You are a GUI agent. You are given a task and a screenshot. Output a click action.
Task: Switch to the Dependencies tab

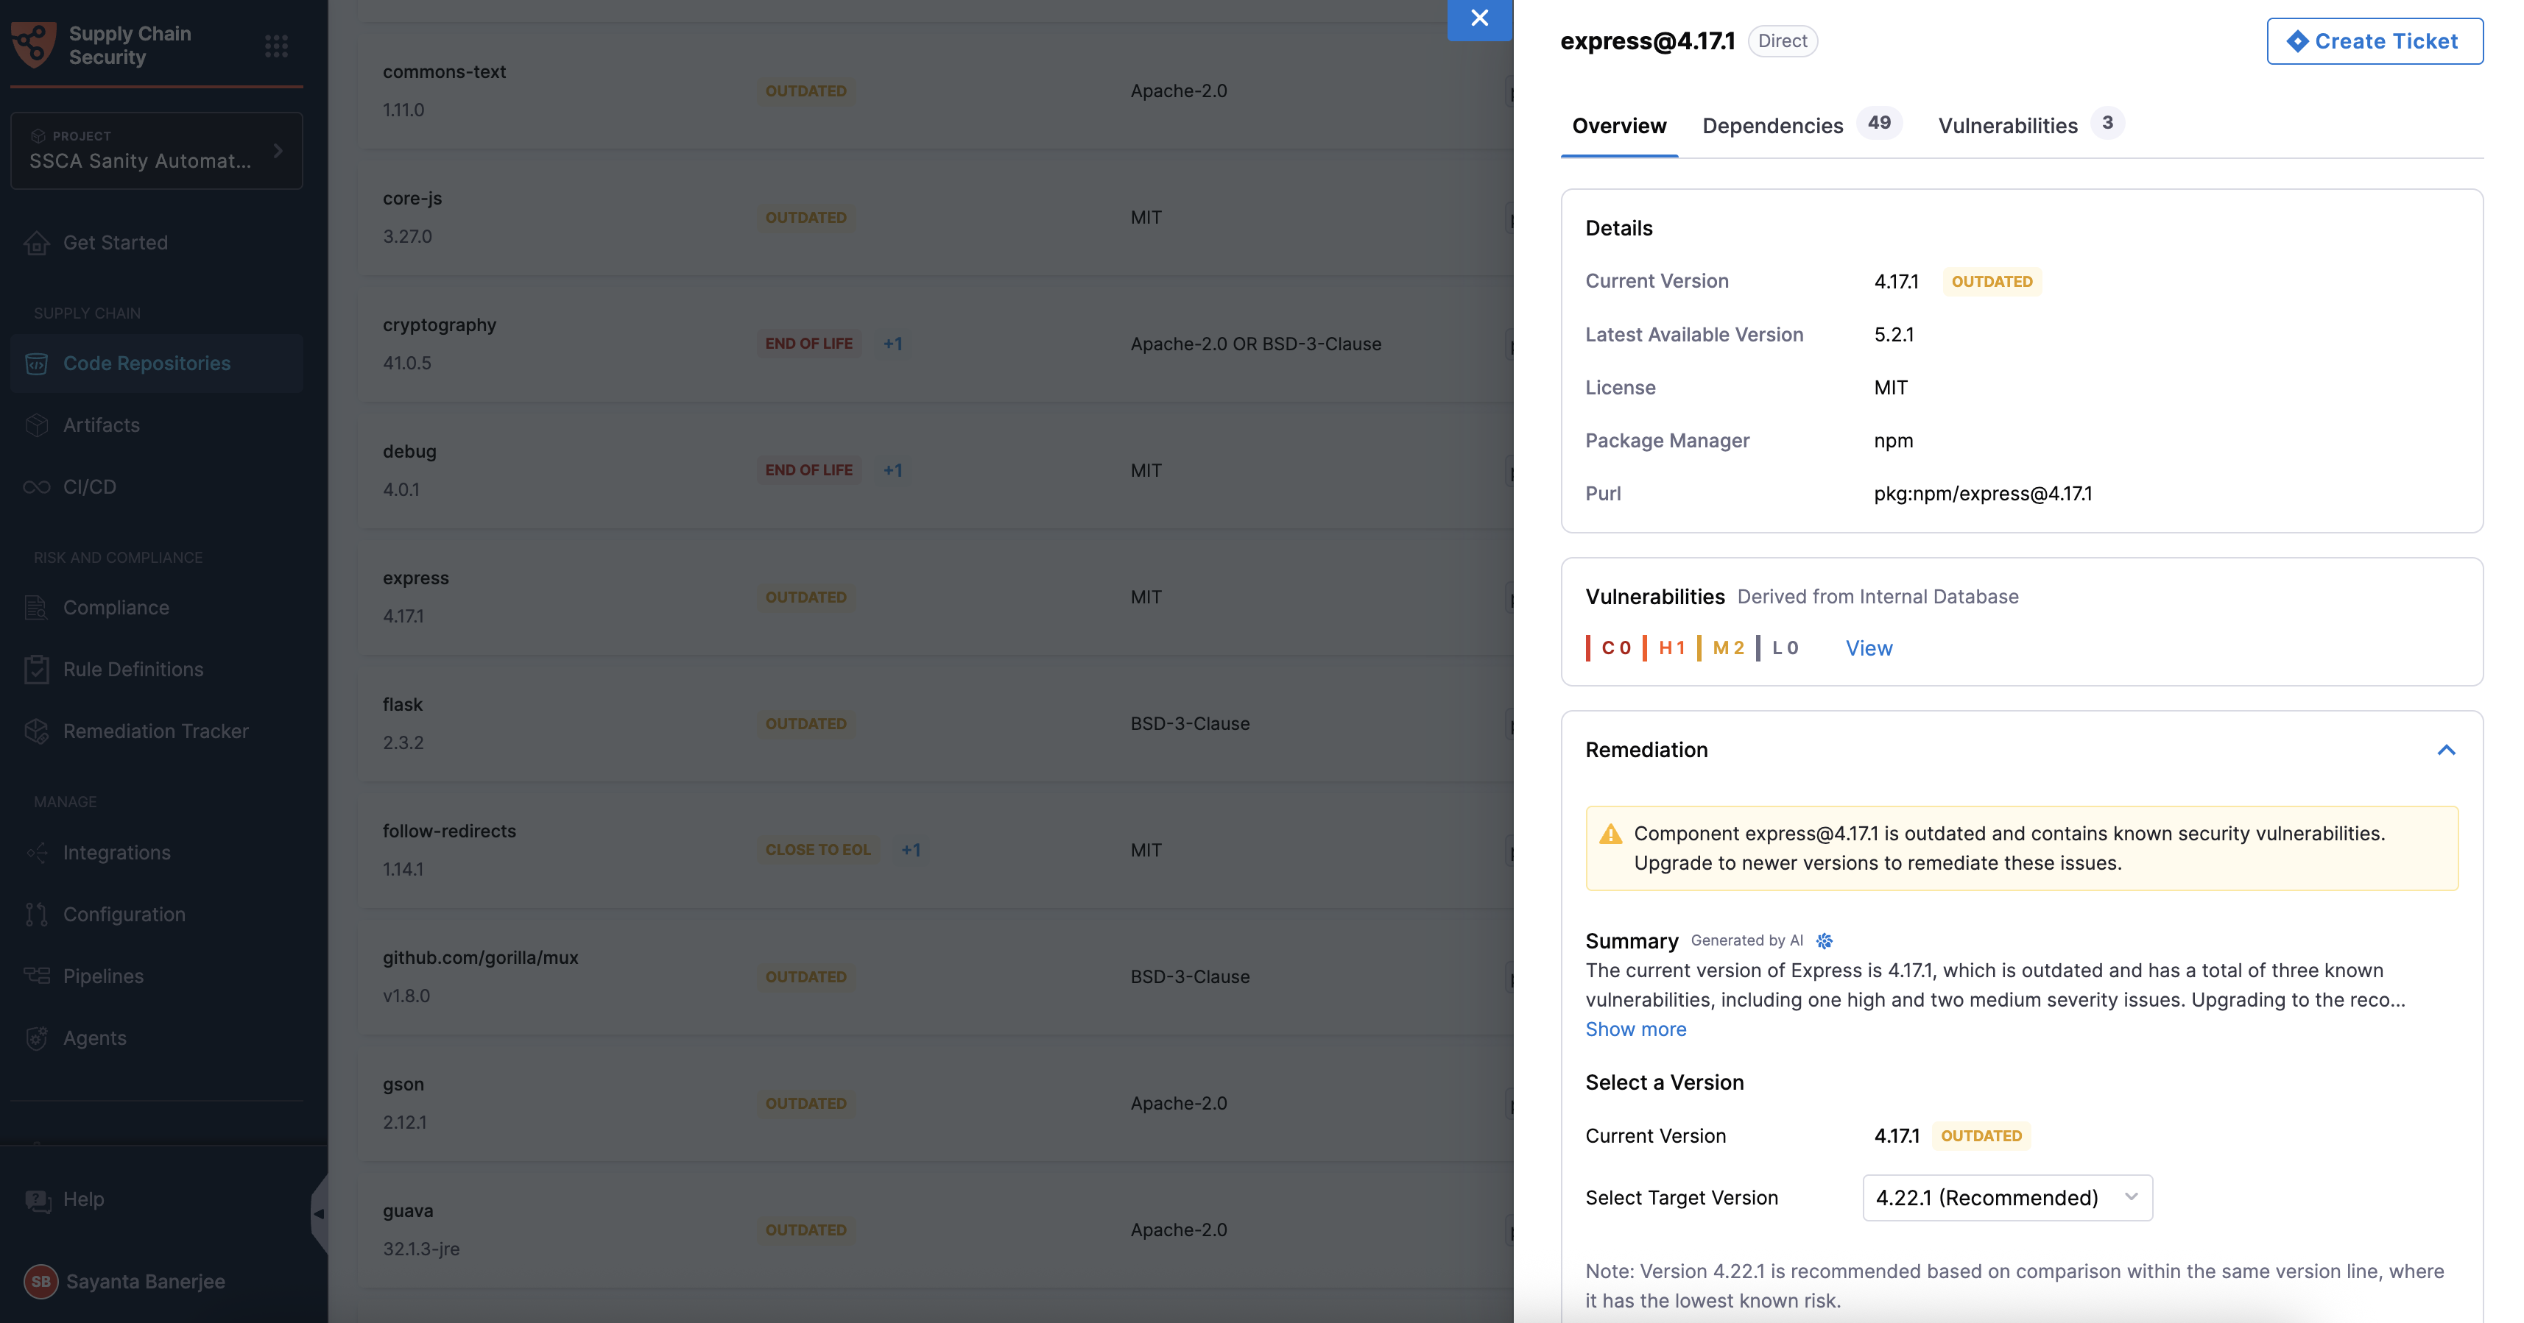1772,125
